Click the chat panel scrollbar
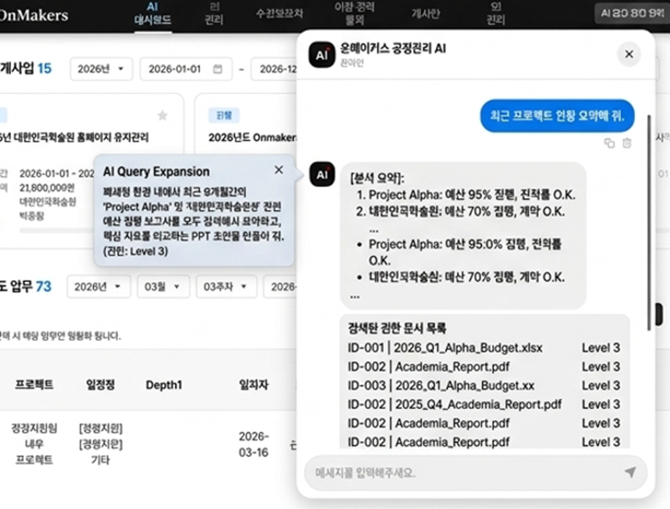670x509 pixels. pos(649,222)
